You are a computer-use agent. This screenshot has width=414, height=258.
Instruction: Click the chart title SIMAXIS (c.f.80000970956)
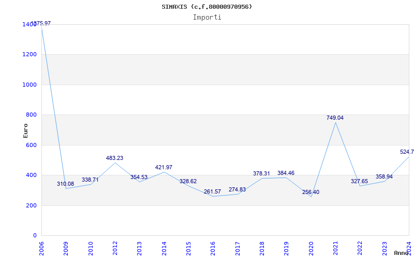pyautogui.click(x=206, y=7)
